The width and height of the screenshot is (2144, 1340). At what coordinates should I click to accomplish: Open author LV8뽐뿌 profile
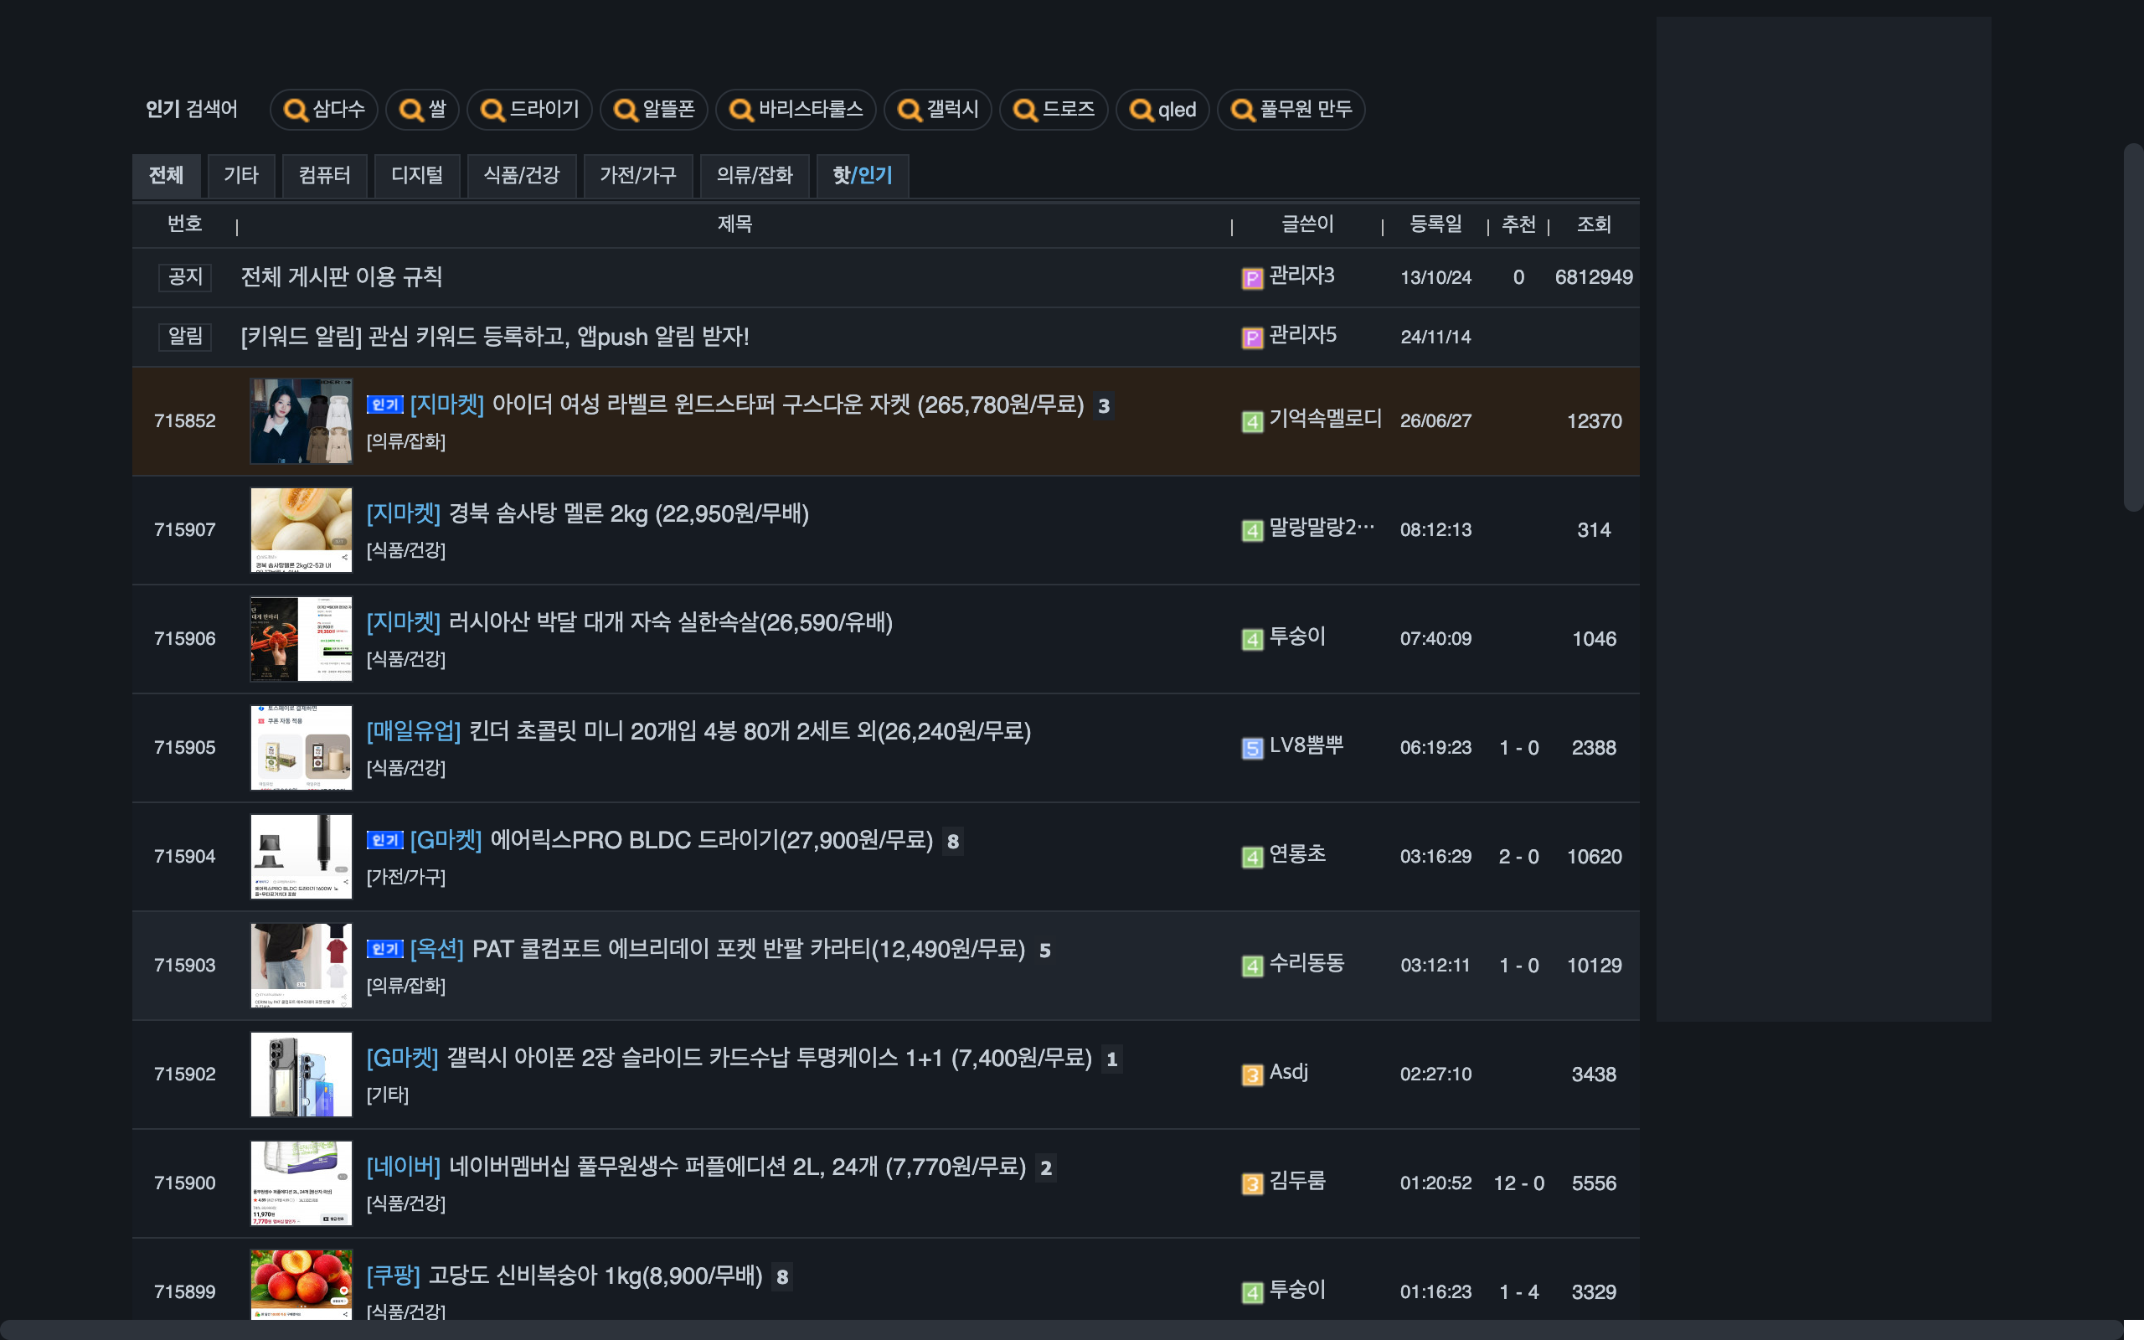coord(1306,745)
